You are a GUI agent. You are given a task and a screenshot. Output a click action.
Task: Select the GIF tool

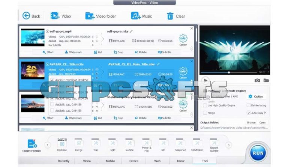point(163,145)
